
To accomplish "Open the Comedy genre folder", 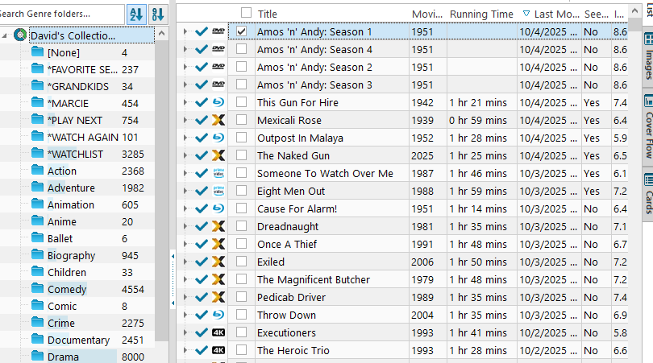I will (67, 289).
